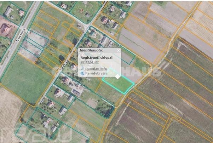Image resolution: width=213 pixels, height=143 pixels.
Task: Open the Daugiau info link
Action: (x=96, y=69)
